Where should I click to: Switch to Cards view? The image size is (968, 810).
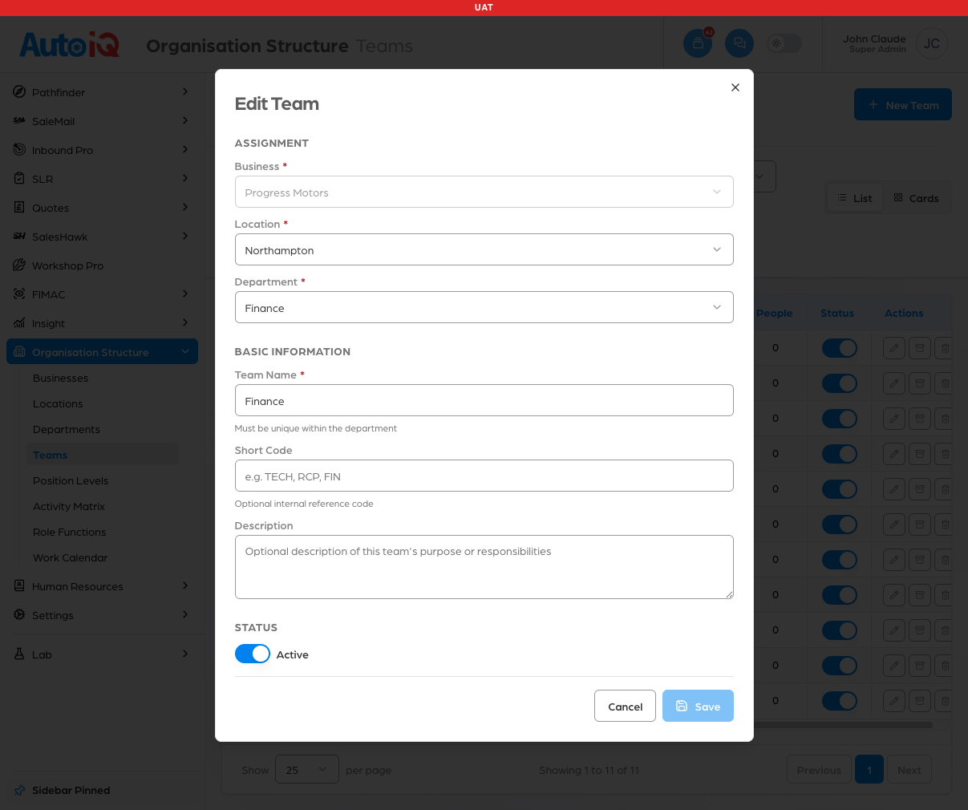[x=917, y=198]
